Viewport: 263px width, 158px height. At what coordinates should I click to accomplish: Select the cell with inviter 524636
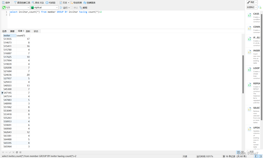click(x=10, y=75)
